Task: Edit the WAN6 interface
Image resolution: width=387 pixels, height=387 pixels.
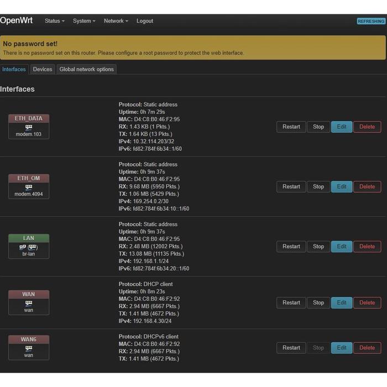Action: [x=342, y=348]
